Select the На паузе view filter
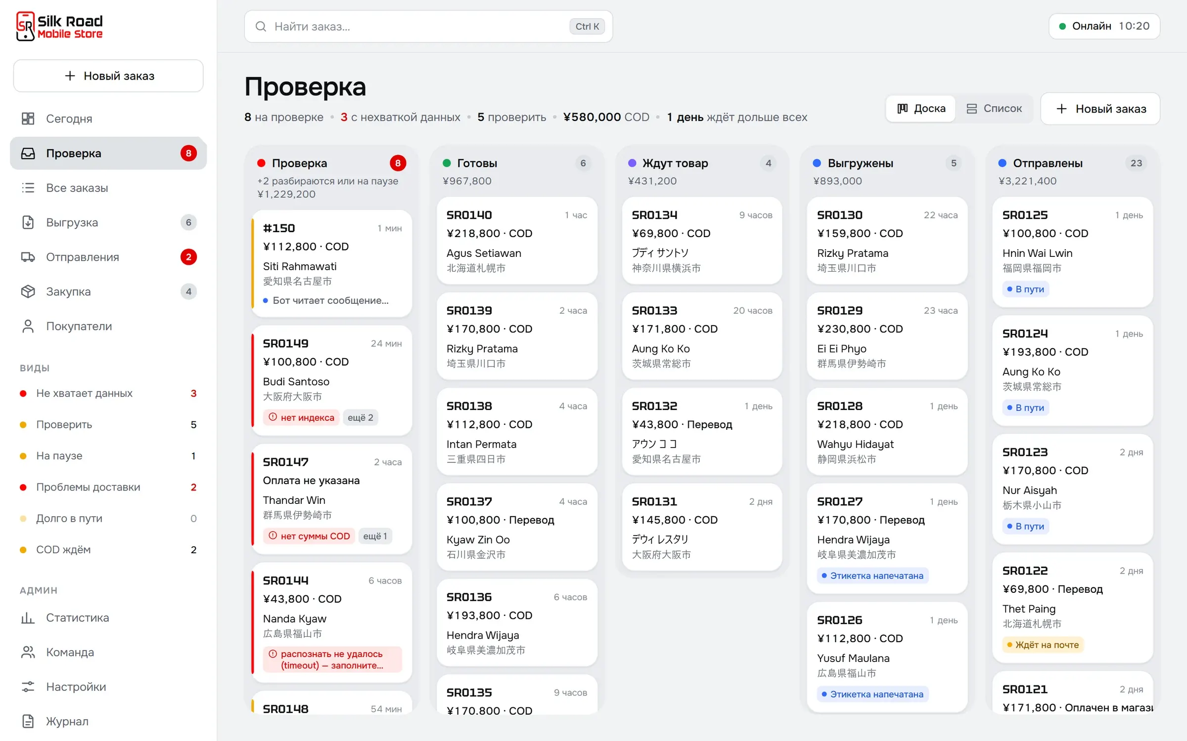The image size is (1187, 741). point(108,456)
